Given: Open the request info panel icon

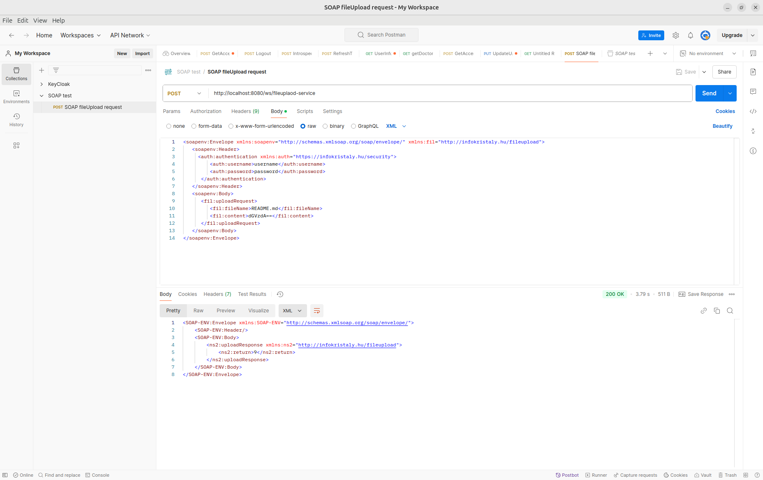Looking at the screenshot, I should point(753,151).
